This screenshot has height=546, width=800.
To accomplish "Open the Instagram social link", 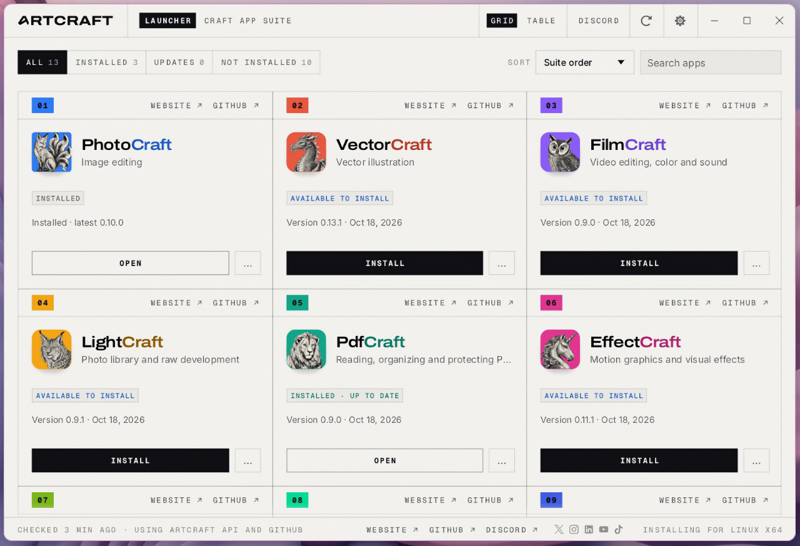I will pyautogui.click(x=574, y=530).
